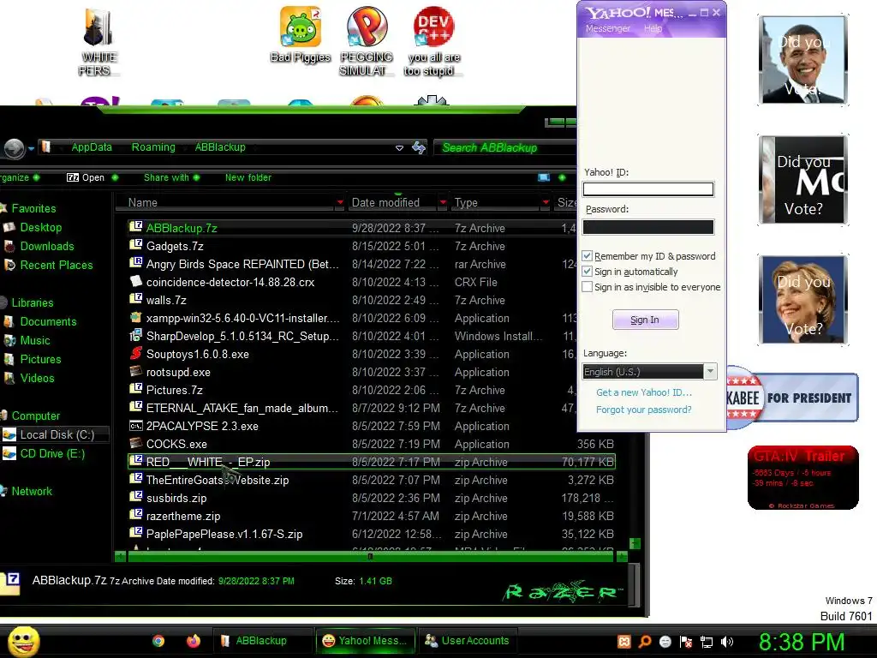Open the smiley Start button
Screen dimensions: 877x658
(23, 641)
